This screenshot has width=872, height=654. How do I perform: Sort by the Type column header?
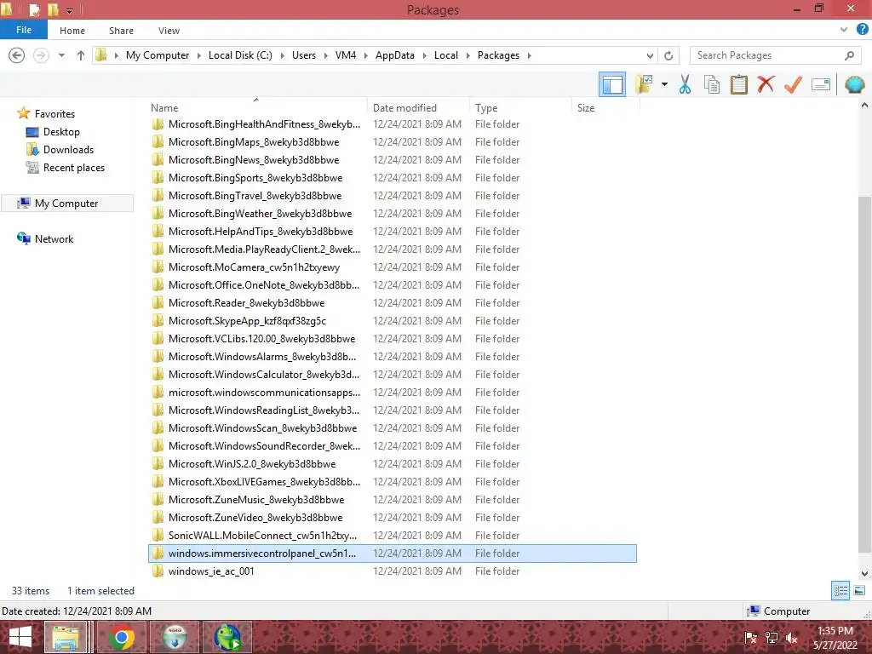point(520,108)
